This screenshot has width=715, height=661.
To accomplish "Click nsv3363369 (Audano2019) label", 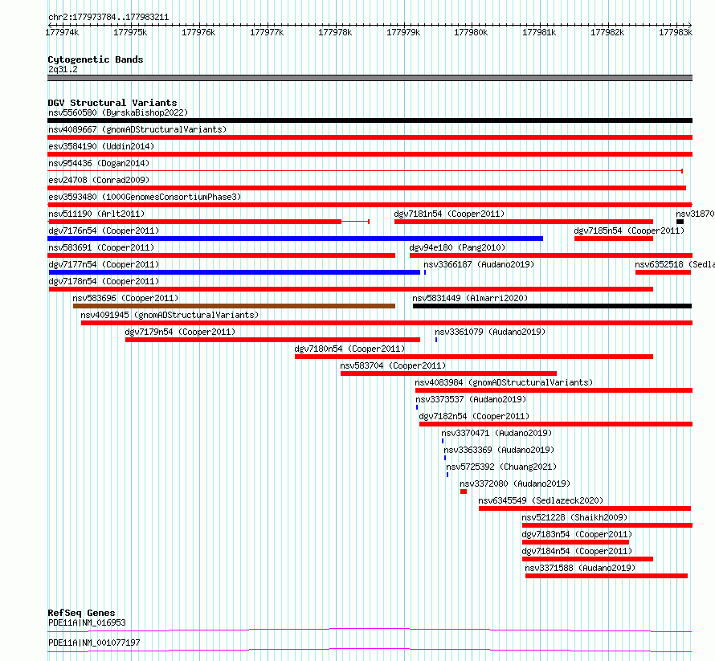I will click(500, 450).
